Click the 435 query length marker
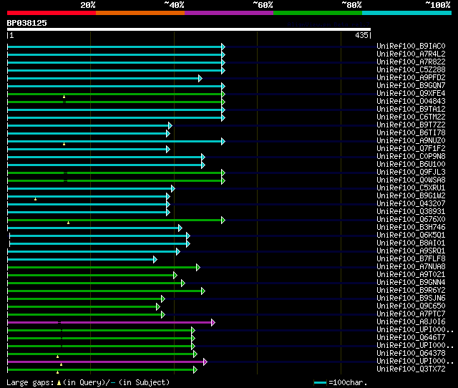 [x=361, y=35]
